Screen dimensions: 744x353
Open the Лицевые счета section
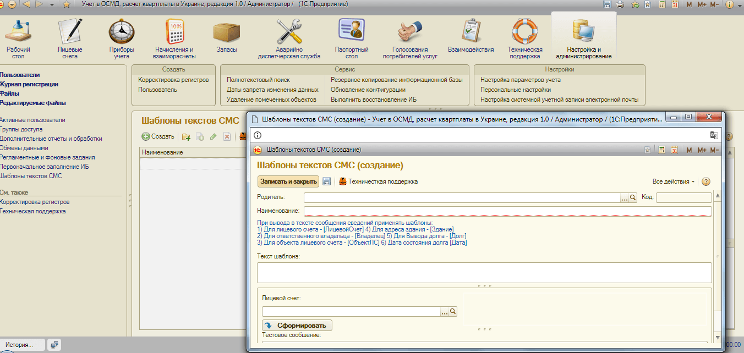coord(70,38)
